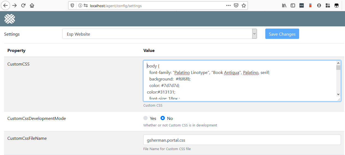
Task: Click the localhost URL in address bar
Action: pos(116,5)
